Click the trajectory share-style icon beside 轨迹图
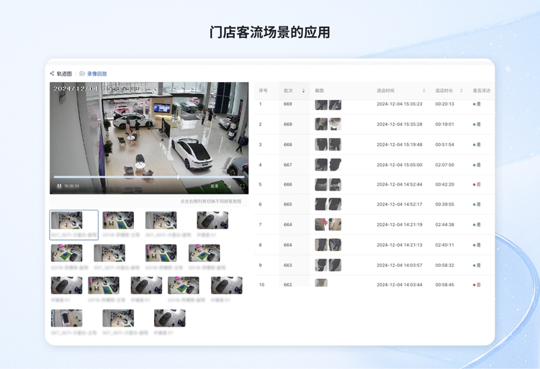This screenshot has width=540, height=369. click(52, 73)
